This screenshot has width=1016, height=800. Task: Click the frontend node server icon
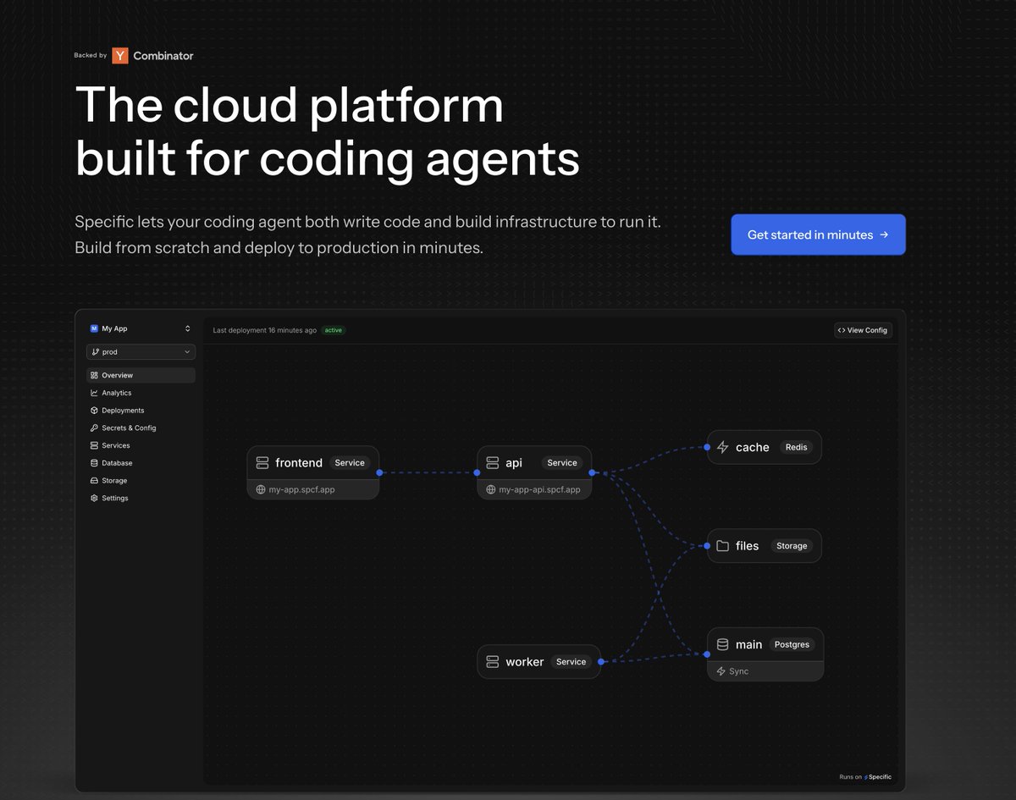262,463
